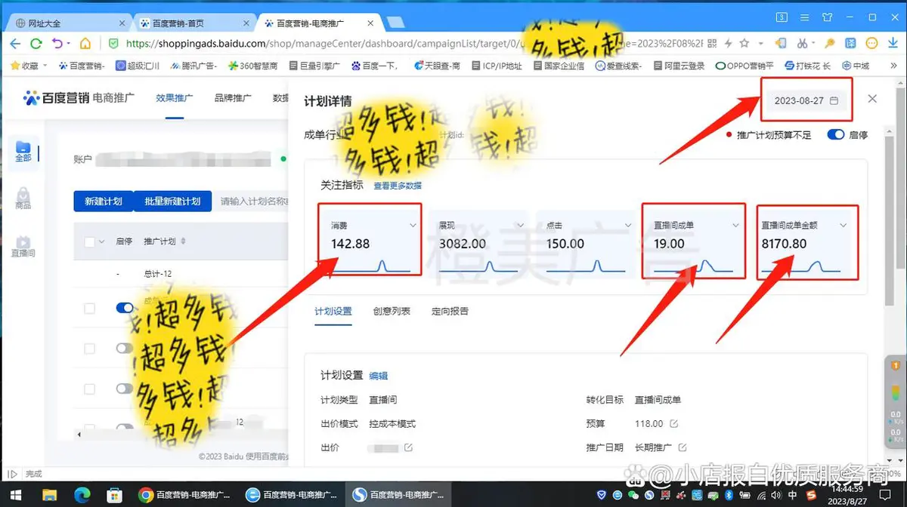Viewport: 907px width, 507px height.
Task: Close the 计划详情 panel with X
Action: pos(872,100)
